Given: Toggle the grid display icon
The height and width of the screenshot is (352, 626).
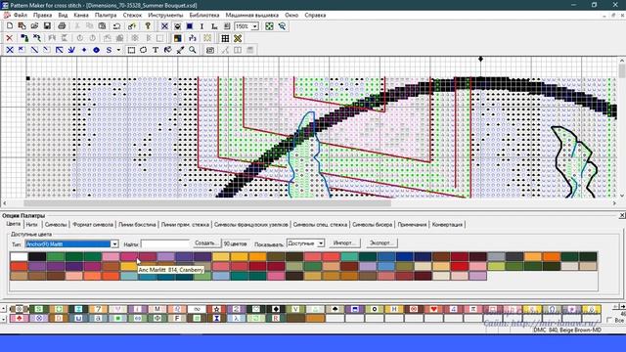Looking at the screenshot, I should click(225, 38).
